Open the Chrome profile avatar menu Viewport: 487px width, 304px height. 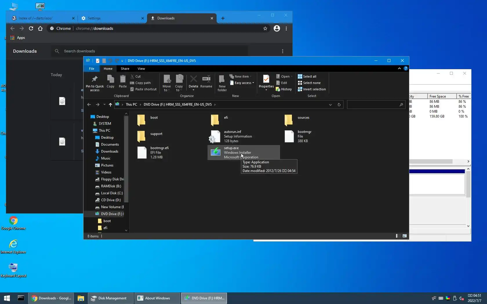coord(277,28)
